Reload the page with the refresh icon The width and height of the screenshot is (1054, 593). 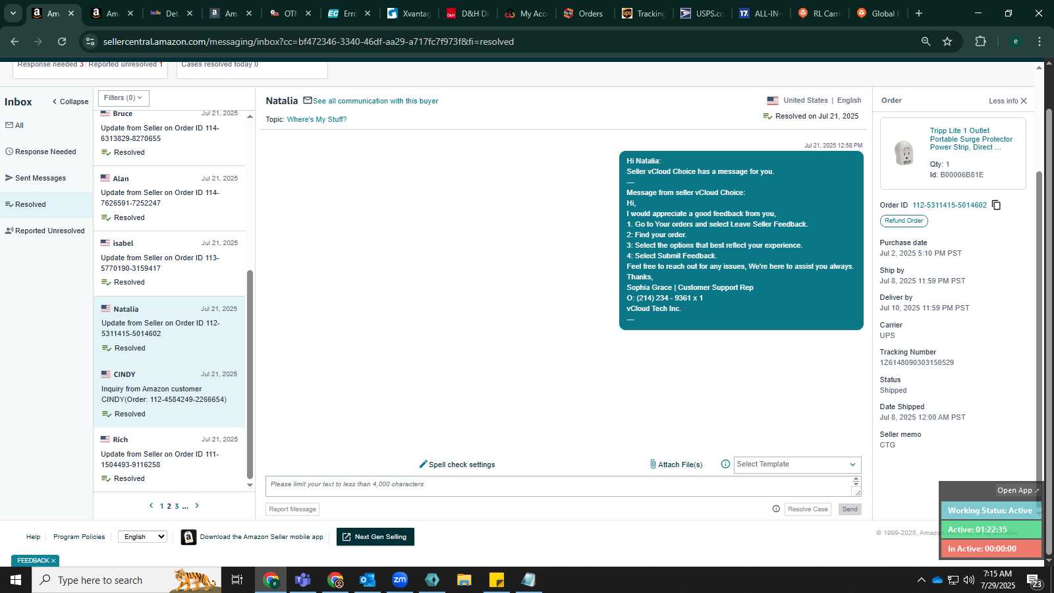point(62,42)
